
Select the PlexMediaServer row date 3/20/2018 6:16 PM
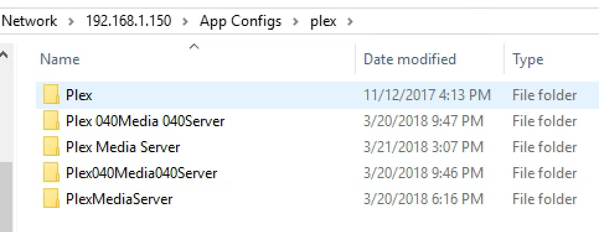(x=423, y=199)
